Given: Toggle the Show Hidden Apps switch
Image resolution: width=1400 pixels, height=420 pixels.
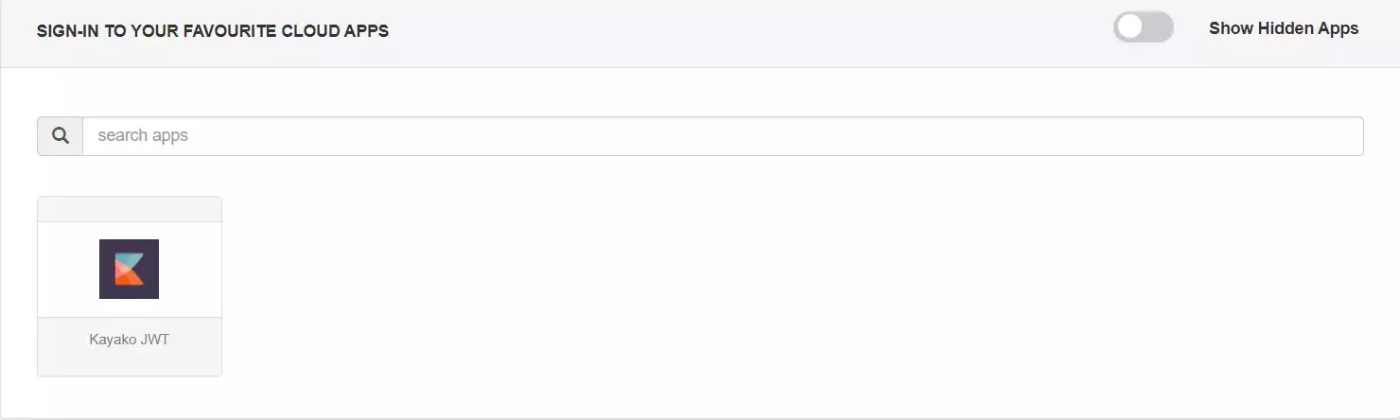Looking at the screenshot, I should pyautogui.click(x=1144, y=27).
